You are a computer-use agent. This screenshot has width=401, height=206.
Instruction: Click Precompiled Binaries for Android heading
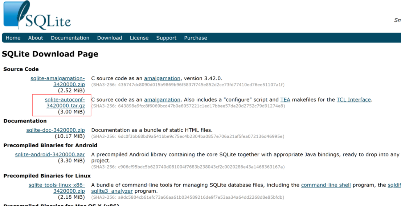pyautogui.click(x=50, y=145)
